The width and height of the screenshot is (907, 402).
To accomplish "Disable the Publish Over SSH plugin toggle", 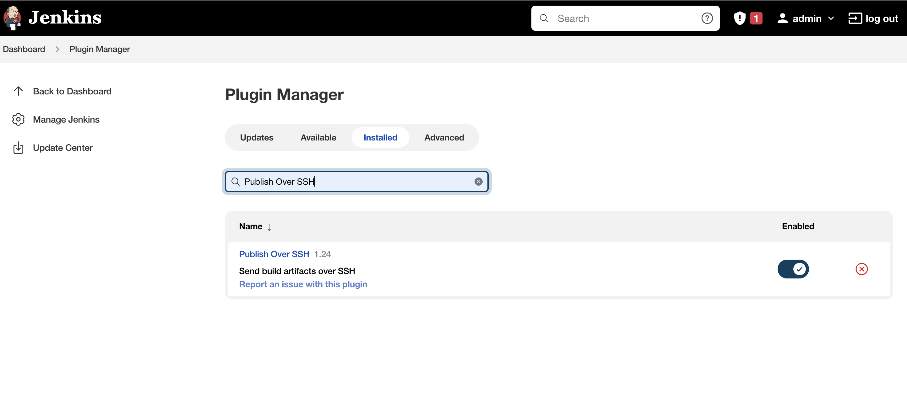I will tap(793, 269).
